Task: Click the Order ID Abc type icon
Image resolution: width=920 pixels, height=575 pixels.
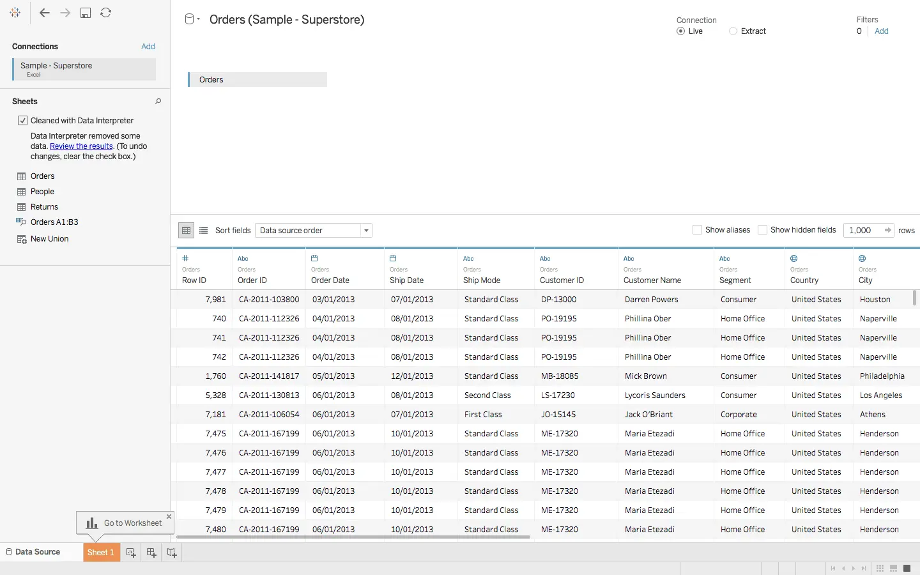Action: (x=243, y=258)
